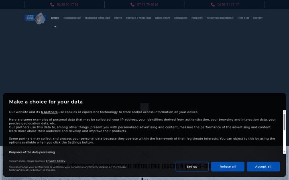Open Portails & Portillons page
This screenshot has height=180, width=289.
coord(138,18)
